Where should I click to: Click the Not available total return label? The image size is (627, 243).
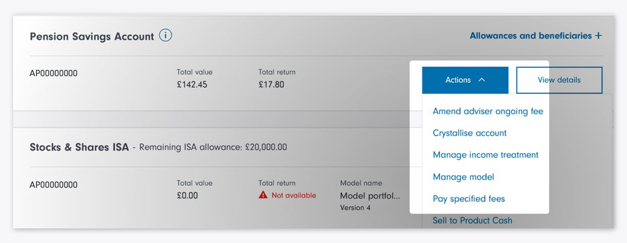click(294, 196)
